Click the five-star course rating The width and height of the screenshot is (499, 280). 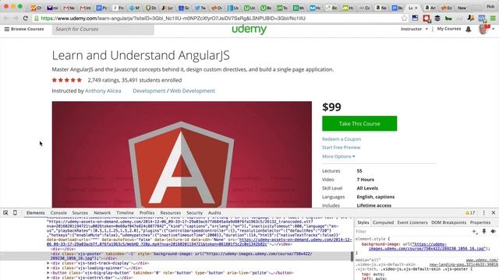tap(67, 80)
